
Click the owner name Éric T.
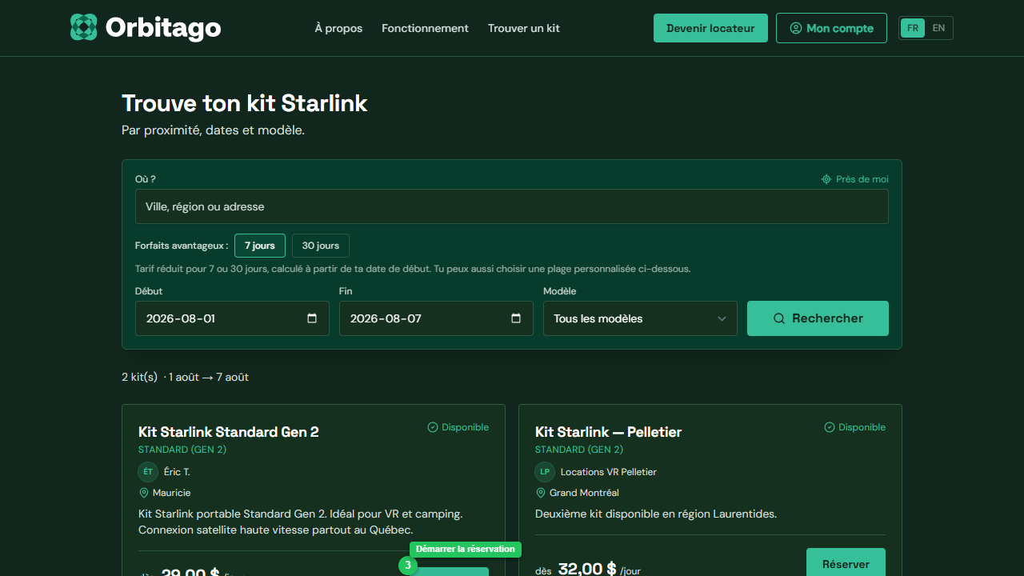(x=177, y=472)
